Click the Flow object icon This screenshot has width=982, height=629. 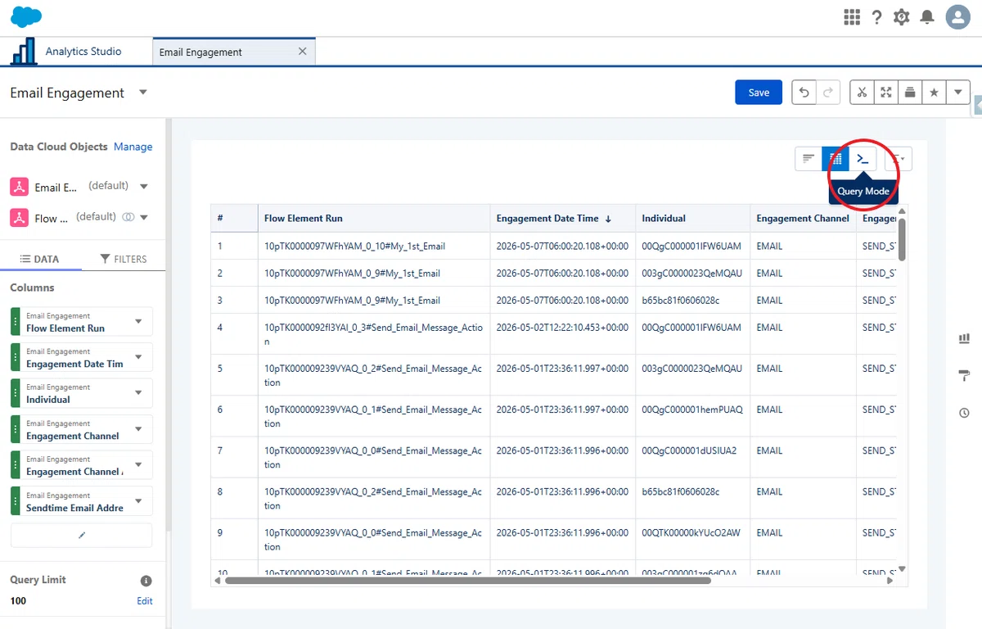[x=19, y=218]
